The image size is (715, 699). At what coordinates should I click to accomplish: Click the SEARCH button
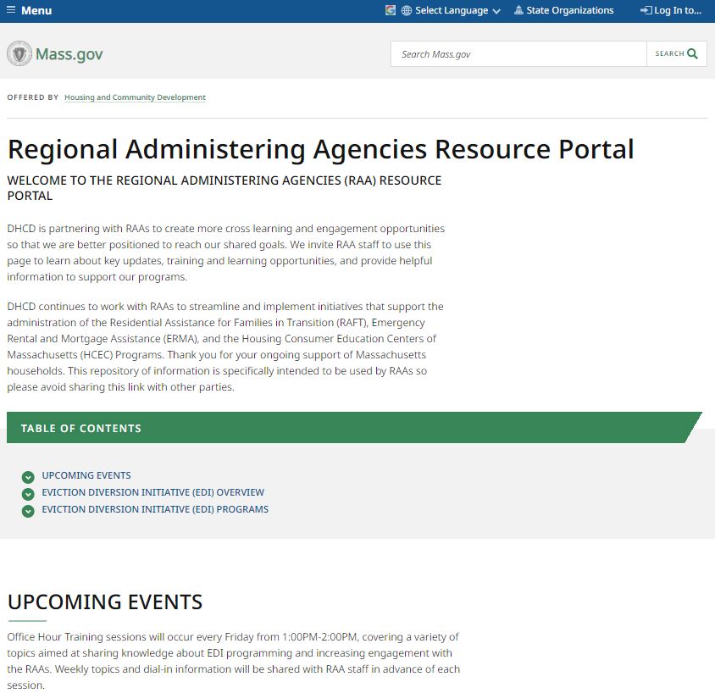tap(677, 54)
